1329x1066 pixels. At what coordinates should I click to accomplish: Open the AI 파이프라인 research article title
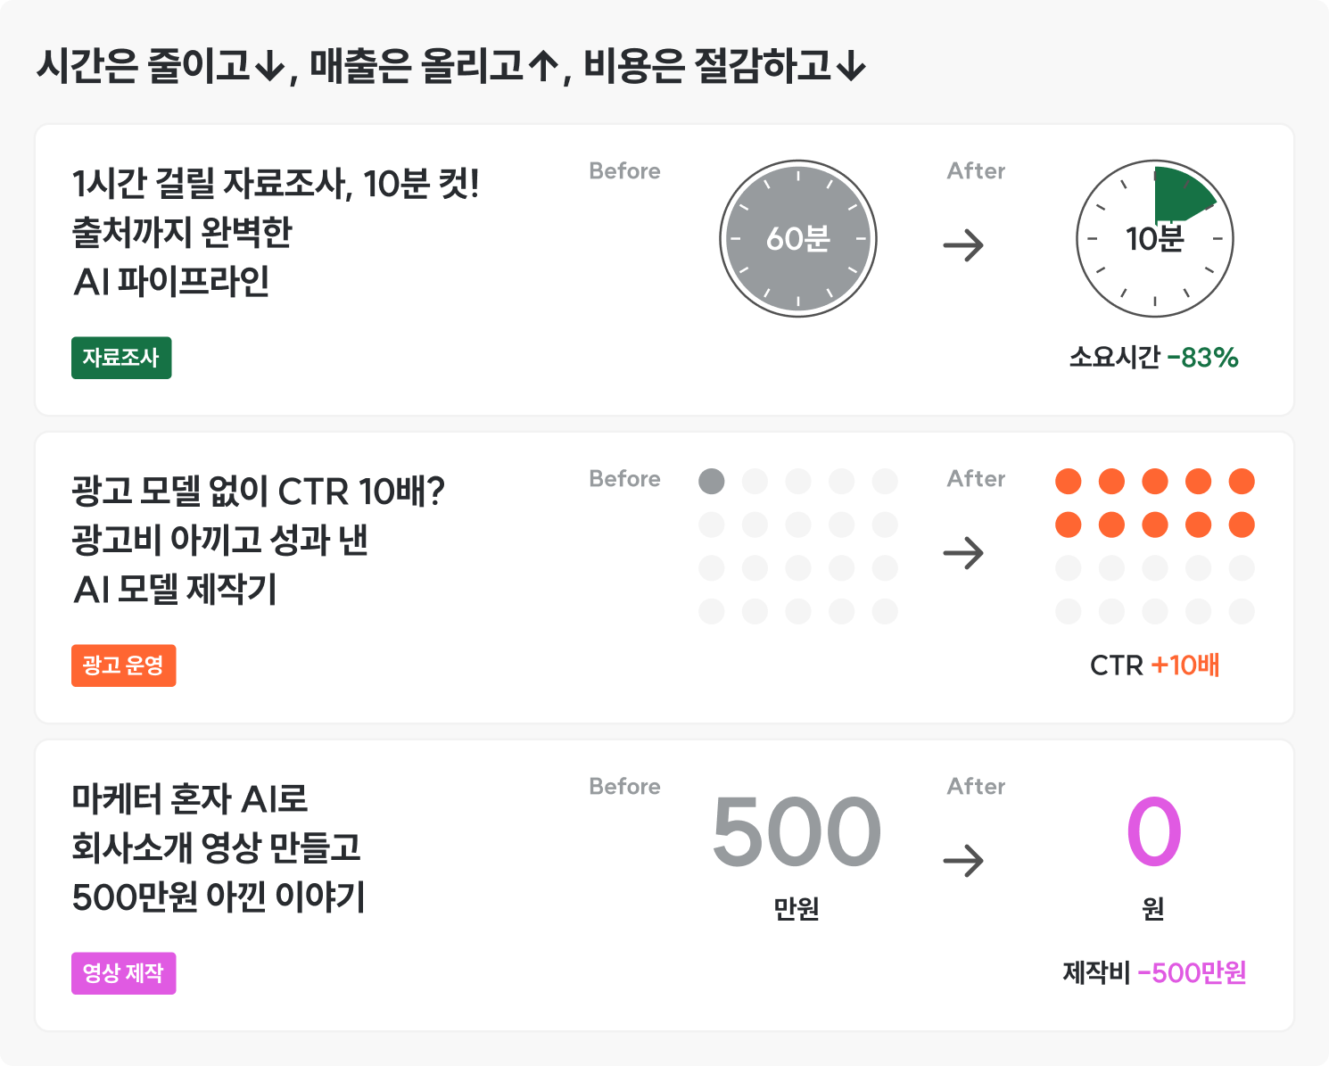(x=276, y=232)
